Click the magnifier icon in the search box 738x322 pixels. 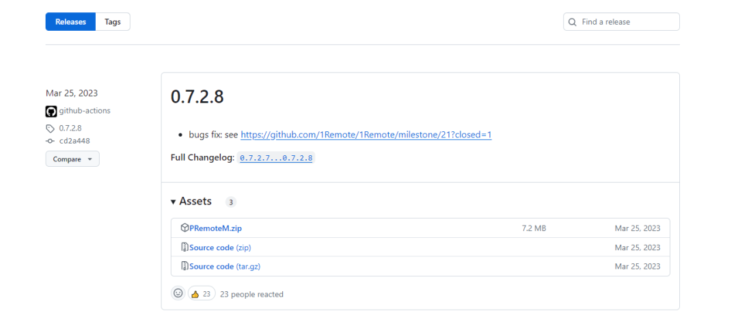[573, 22]
